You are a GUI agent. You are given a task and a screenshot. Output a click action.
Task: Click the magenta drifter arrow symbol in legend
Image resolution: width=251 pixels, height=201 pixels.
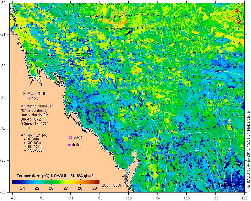69,145
